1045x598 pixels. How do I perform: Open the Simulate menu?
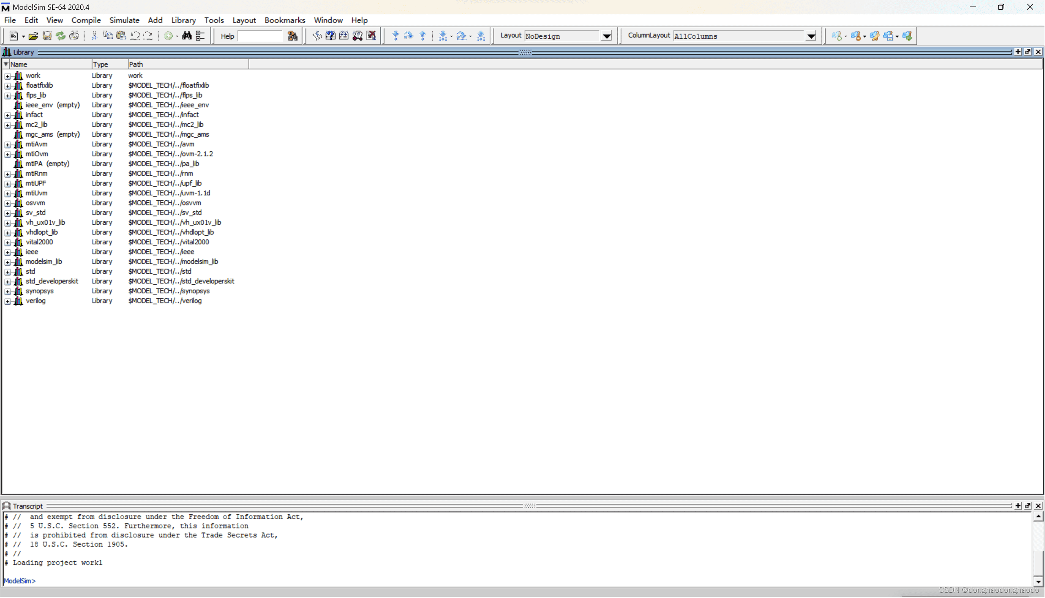coord(124,20)
